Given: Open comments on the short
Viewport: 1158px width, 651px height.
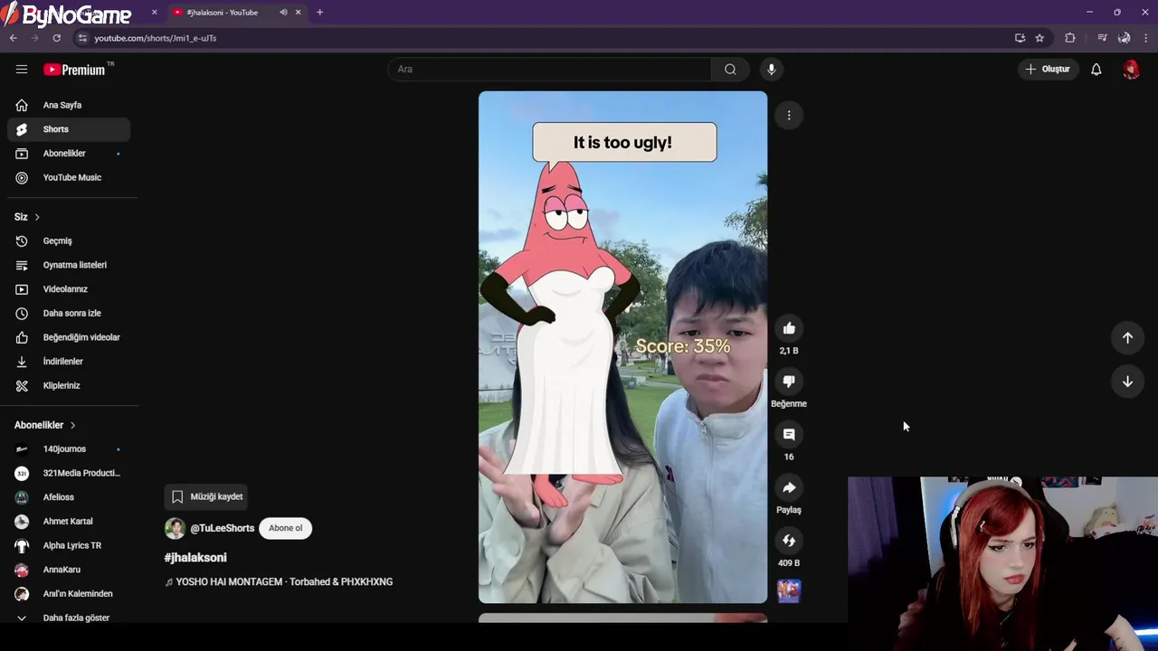Looking at the screenshot, I should point(789,435).
